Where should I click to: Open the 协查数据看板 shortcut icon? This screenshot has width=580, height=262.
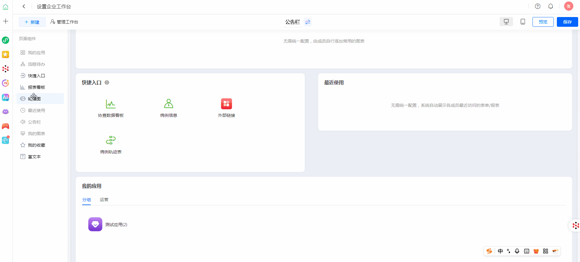[111, 104]
